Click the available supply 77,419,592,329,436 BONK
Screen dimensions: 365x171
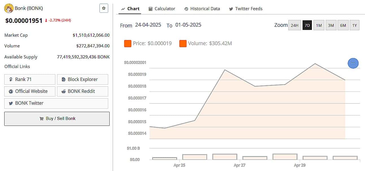click(83, 57)
